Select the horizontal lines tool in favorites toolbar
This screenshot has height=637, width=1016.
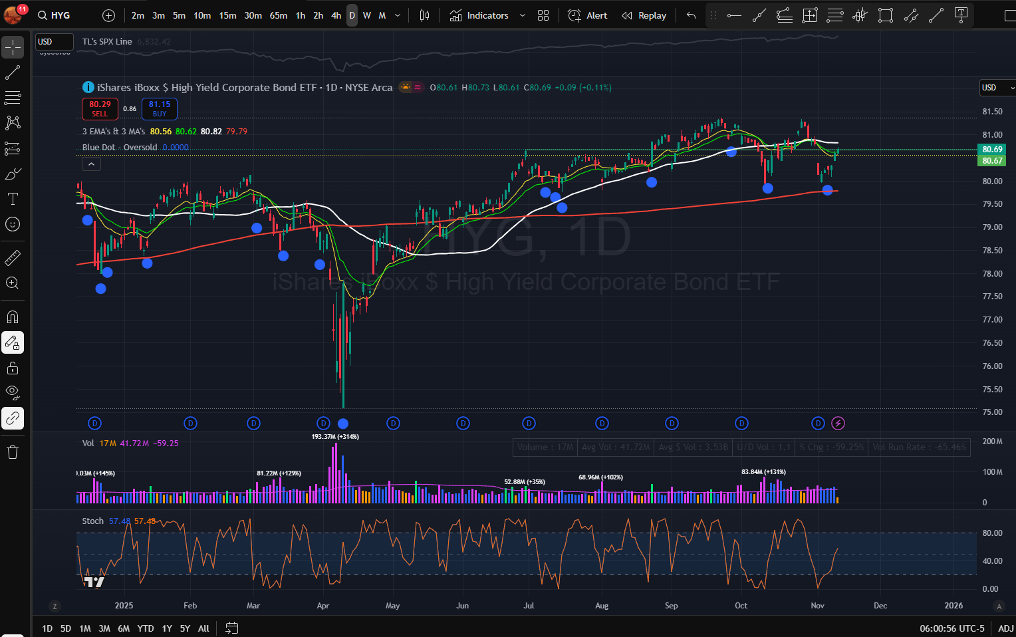click(835, 15)
